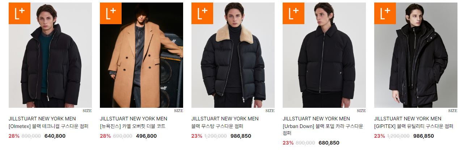Open SIZE info under GIPITEX jumper image

(453, 111)
